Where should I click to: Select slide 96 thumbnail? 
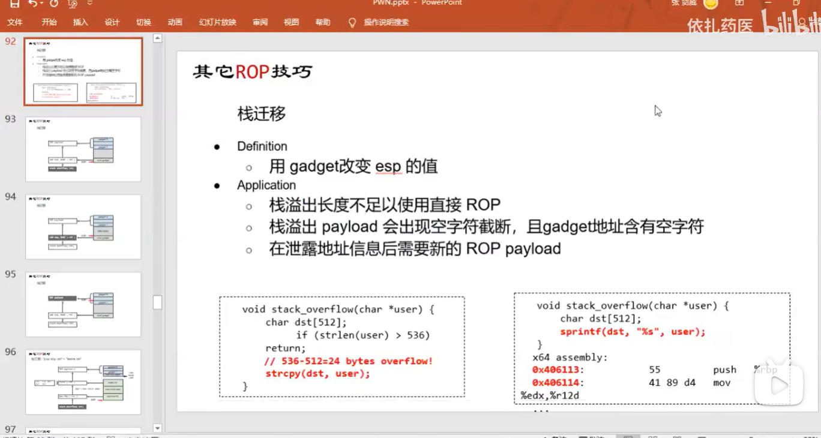click(83, 382)
